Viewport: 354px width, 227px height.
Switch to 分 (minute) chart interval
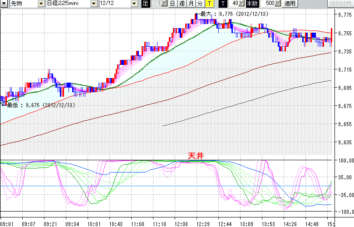click(200, 4)
